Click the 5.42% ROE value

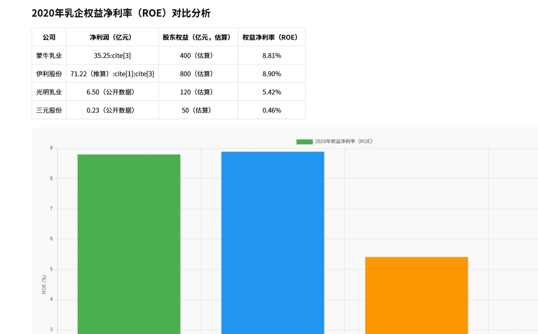click(272, 92)
